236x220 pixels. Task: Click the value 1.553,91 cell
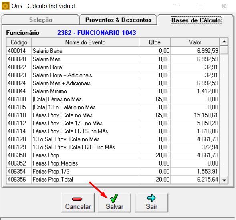tap(195, 171)
